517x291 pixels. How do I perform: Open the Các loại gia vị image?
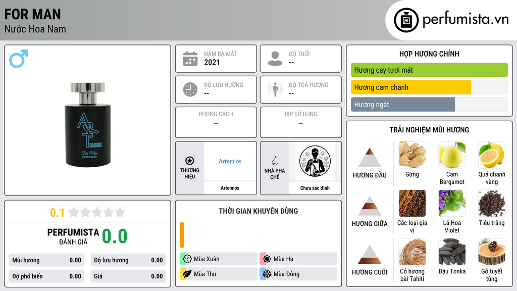coord(412,203)
